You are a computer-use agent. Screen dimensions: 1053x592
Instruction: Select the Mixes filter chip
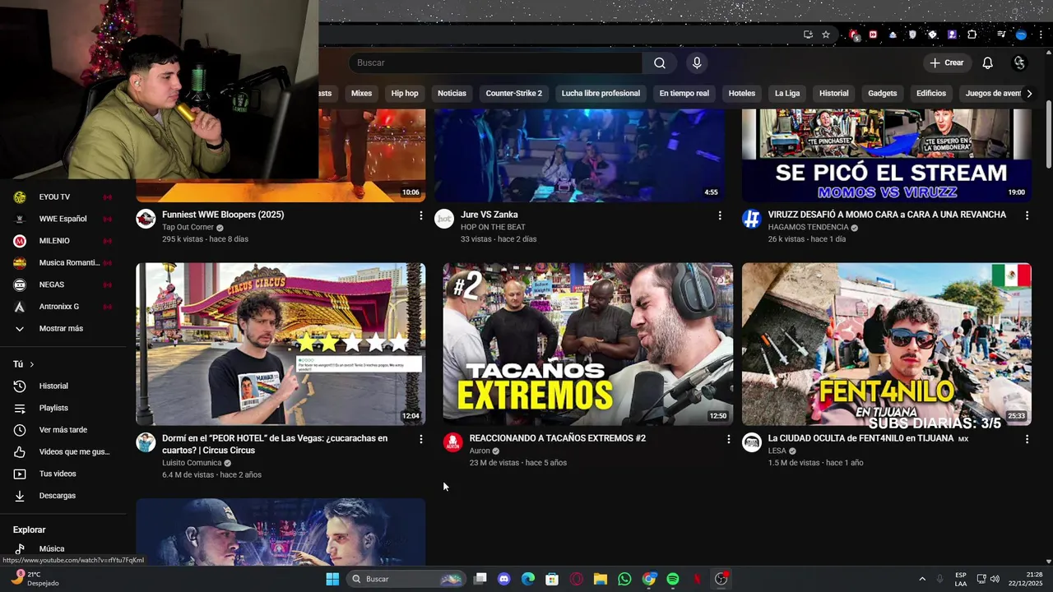point(361,94)
